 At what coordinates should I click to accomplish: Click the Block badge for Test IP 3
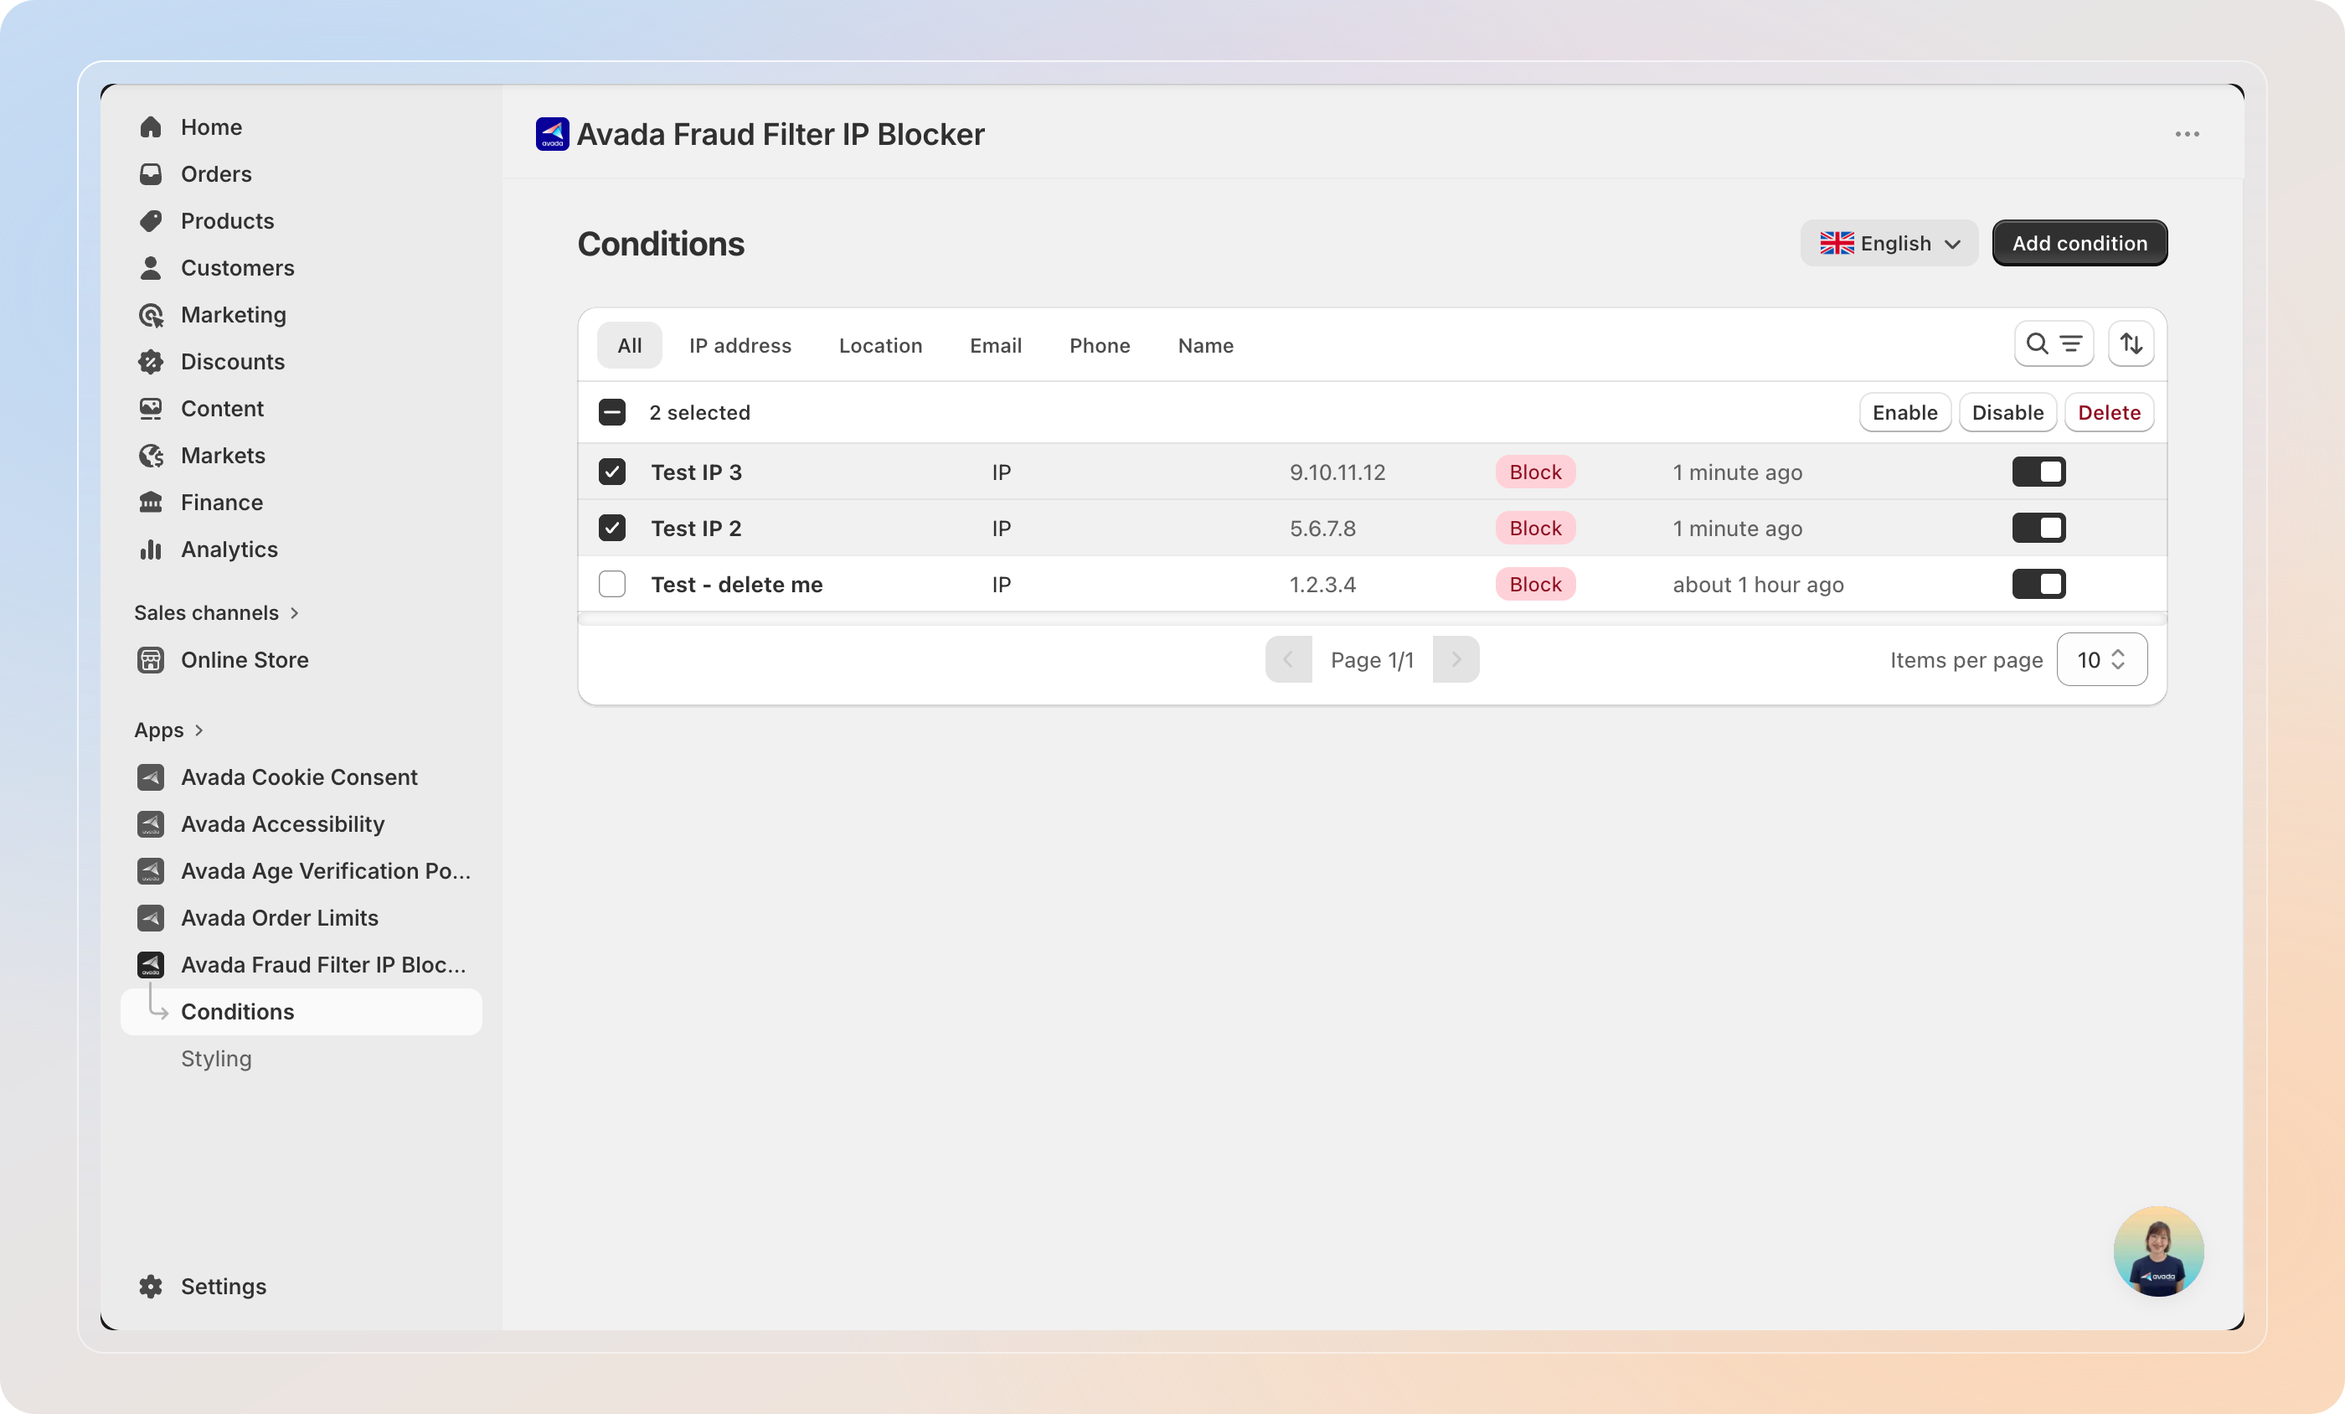click(x=1535, y=472)
